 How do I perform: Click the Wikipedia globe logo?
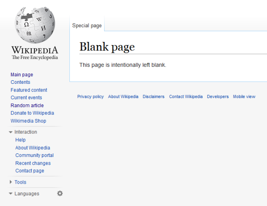(x=35, y=25)
